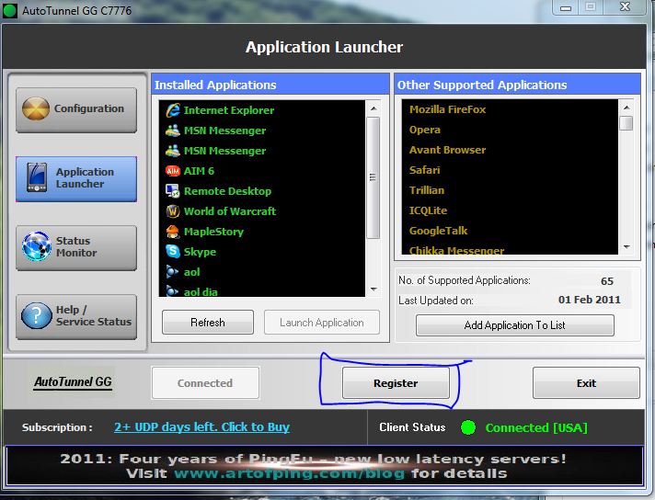The image size is (655, 500).
Task: Click the Connected [USA] status text
Action: click(536, 427)
